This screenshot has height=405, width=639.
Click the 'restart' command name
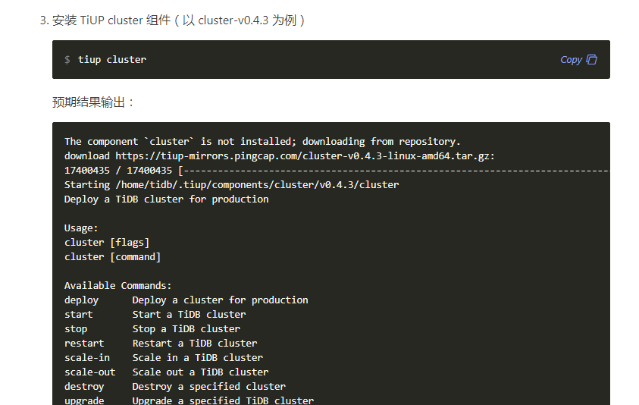click(x=84, y=343)
